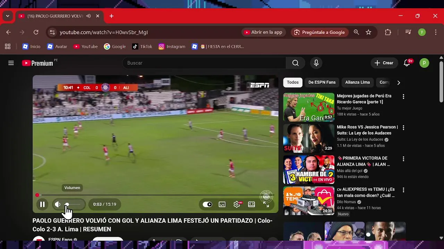Viewport: 444px width, 249px height.
Task: Enter fullscreen mode in the player
Action: pyautogui.click(x=266, y=204)
